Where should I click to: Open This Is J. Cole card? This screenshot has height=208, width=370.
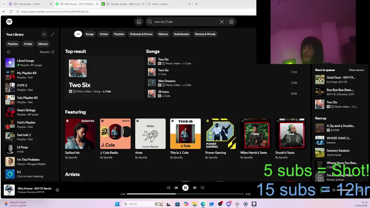(x=185, y=139)
